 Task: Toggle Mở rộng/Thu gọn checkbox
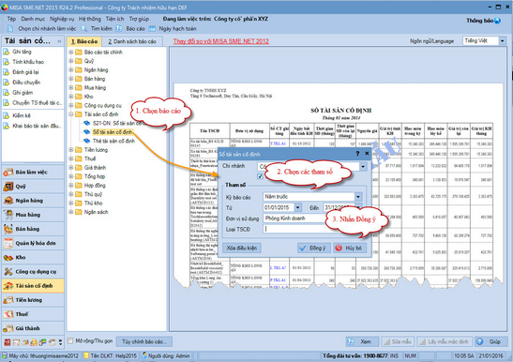pyautogui.click(x=70, y=341)
